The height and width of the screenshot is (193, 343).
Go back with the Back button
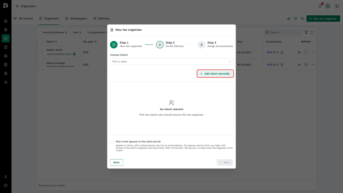tap(116, 163)
